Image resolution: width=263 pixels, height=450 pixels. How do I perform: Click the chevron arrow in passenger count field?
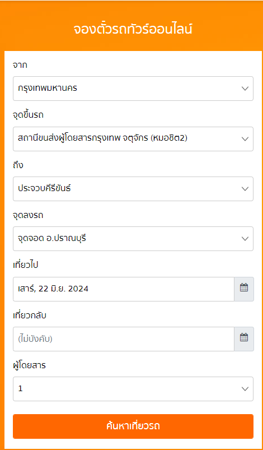point(245,389)
